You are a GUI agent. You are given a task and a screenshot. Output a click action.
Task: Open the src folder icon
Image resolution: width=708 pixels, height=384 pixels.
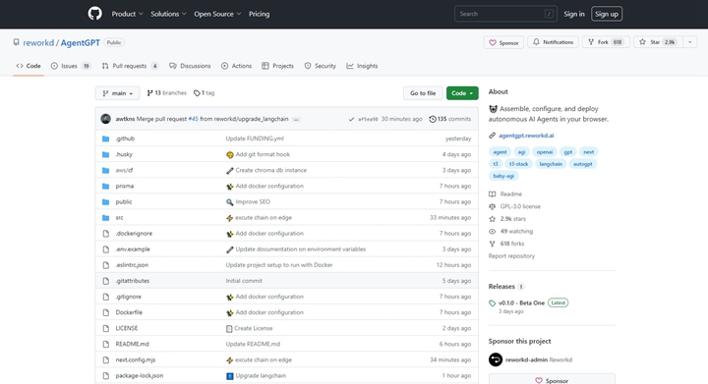(105, 217)
